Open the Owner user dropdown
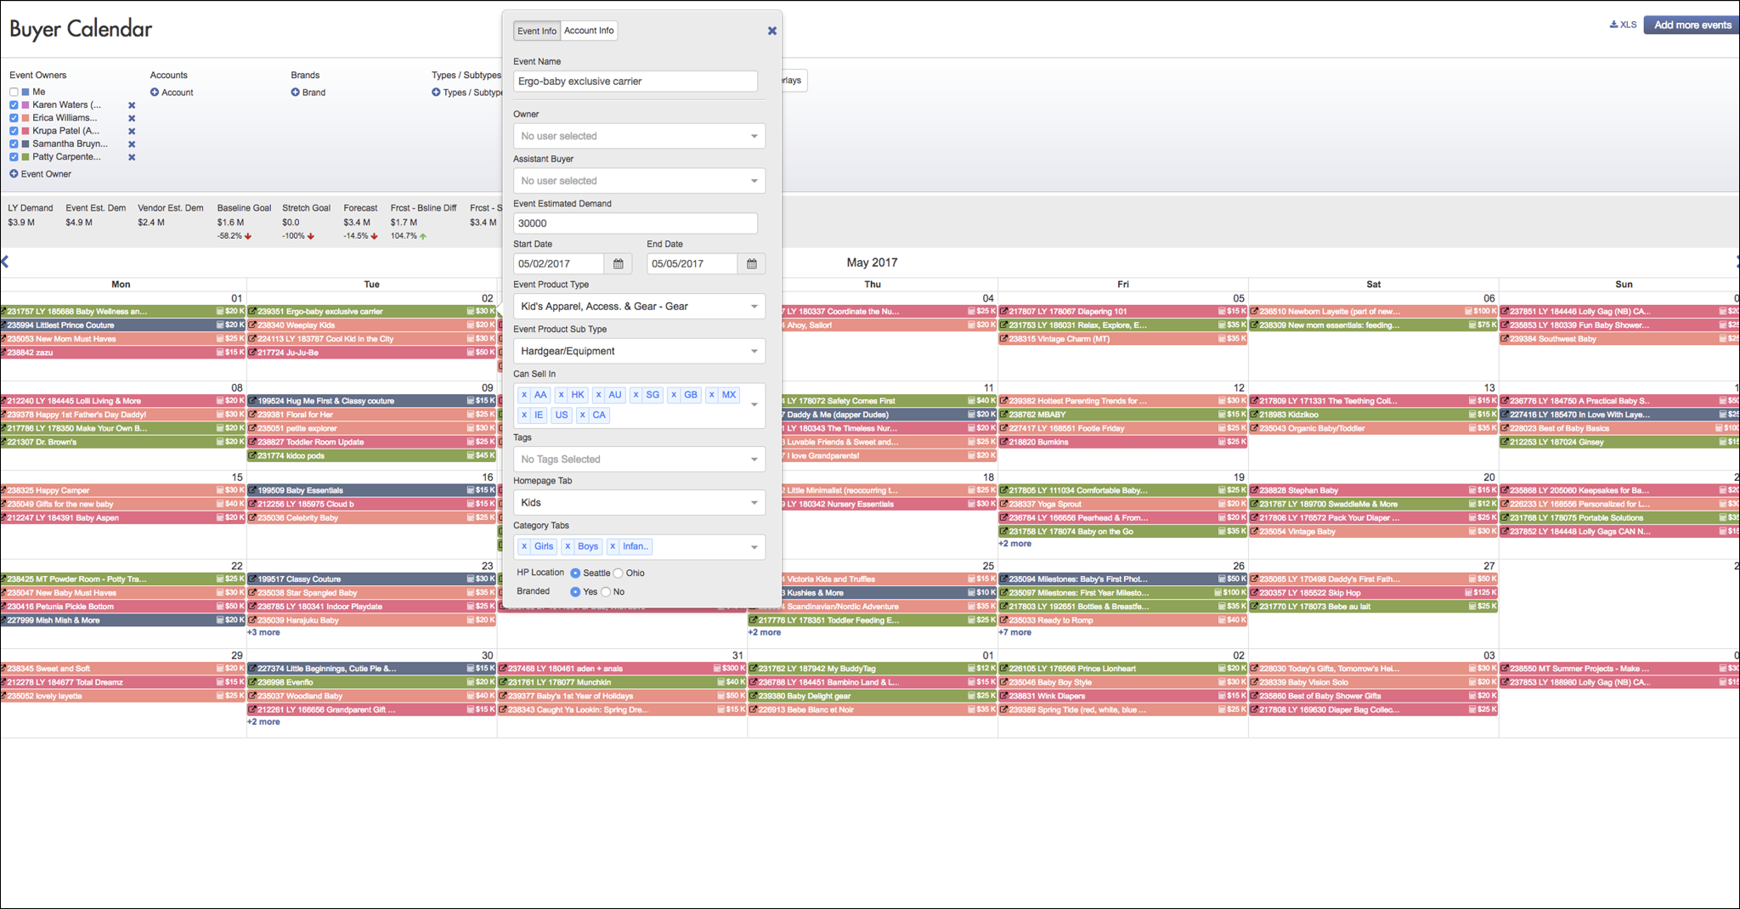This screenshot has width=1740, height=909. coord(639,137)
